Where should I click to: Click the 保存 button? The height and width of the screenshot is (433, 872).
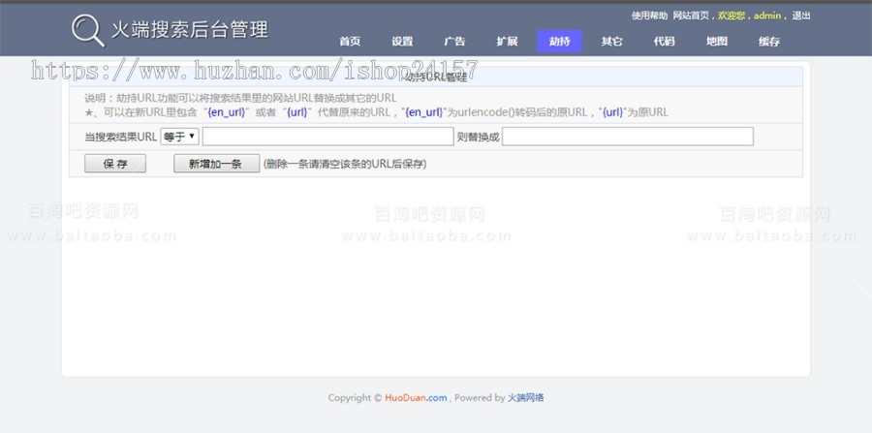(115, 164)
